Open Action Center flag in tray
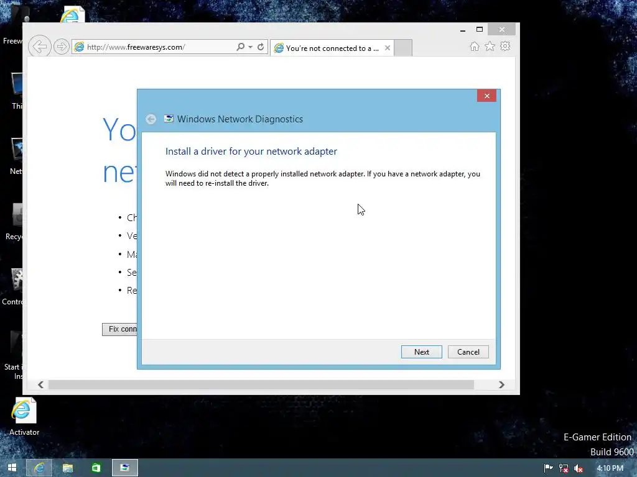The width and height of the screenshot is (637, 477). (549, 468)
